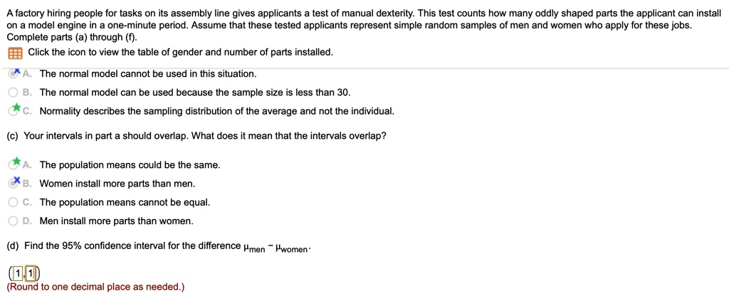Click the X mark beside 'Women install more'
This screenshot has width=729, height=296.
16,181
